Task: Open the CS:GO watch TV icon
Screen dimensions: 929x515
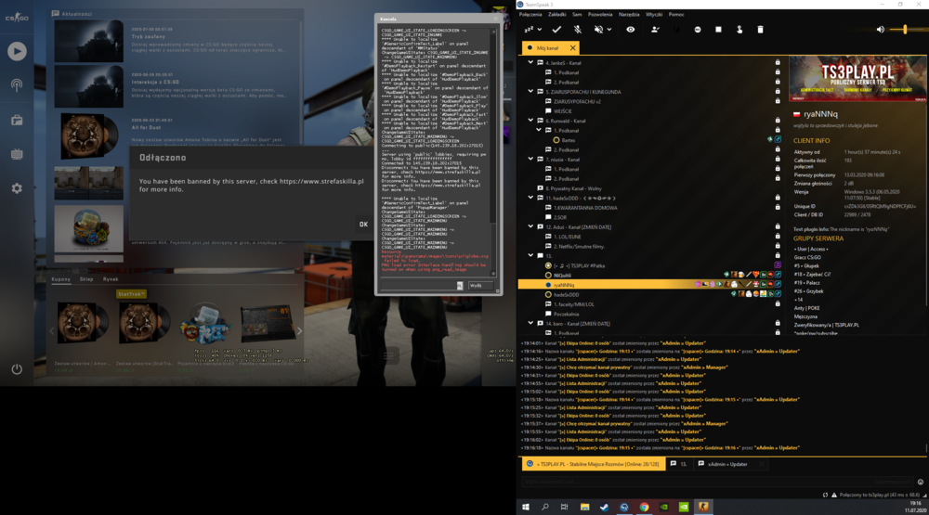Action: tap(17, 154)
